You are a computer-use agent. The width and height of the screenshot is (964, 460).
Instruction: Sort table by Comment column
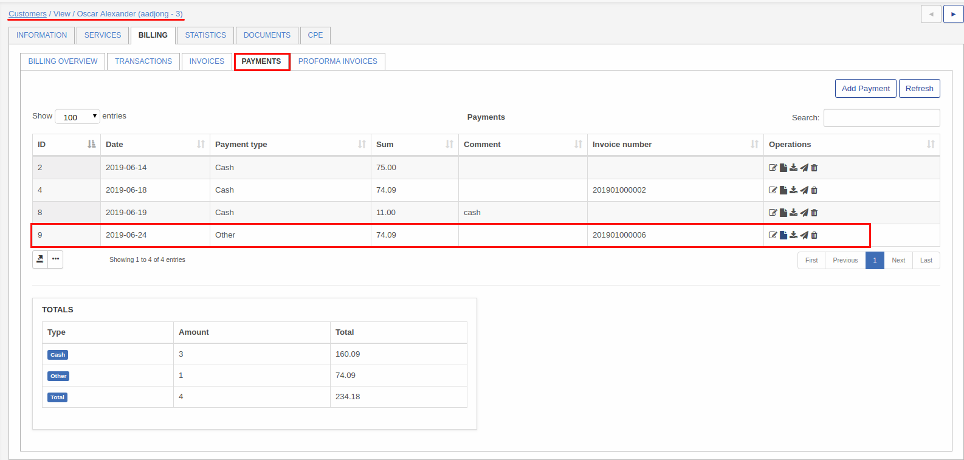523,145
